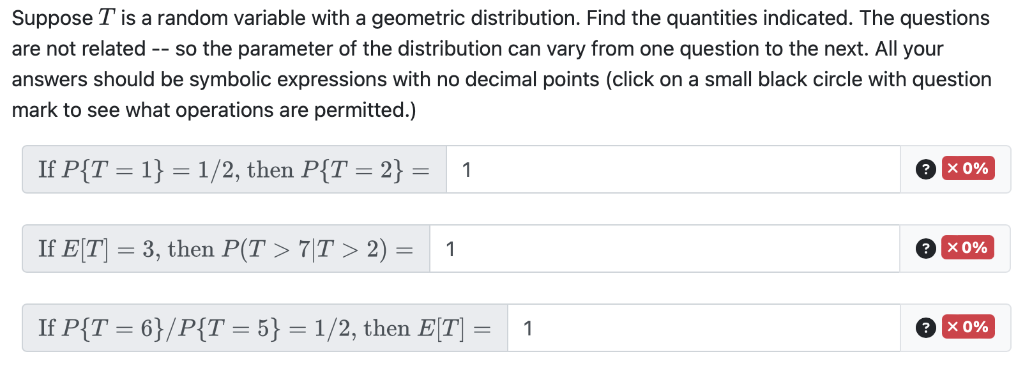The image size is (1032, 368).
Task: Open permitted operations help on the E[T]=3 question
Action: point(925,249)
